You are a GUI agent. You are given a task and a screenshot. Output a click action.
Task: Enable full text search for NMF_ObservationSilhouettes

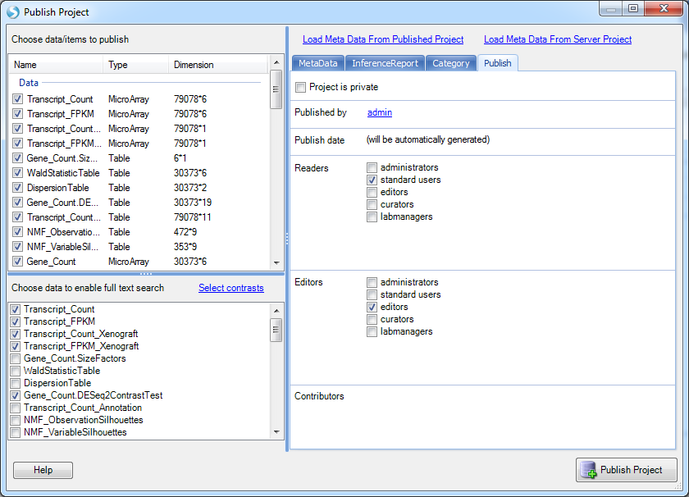[15, 420]
